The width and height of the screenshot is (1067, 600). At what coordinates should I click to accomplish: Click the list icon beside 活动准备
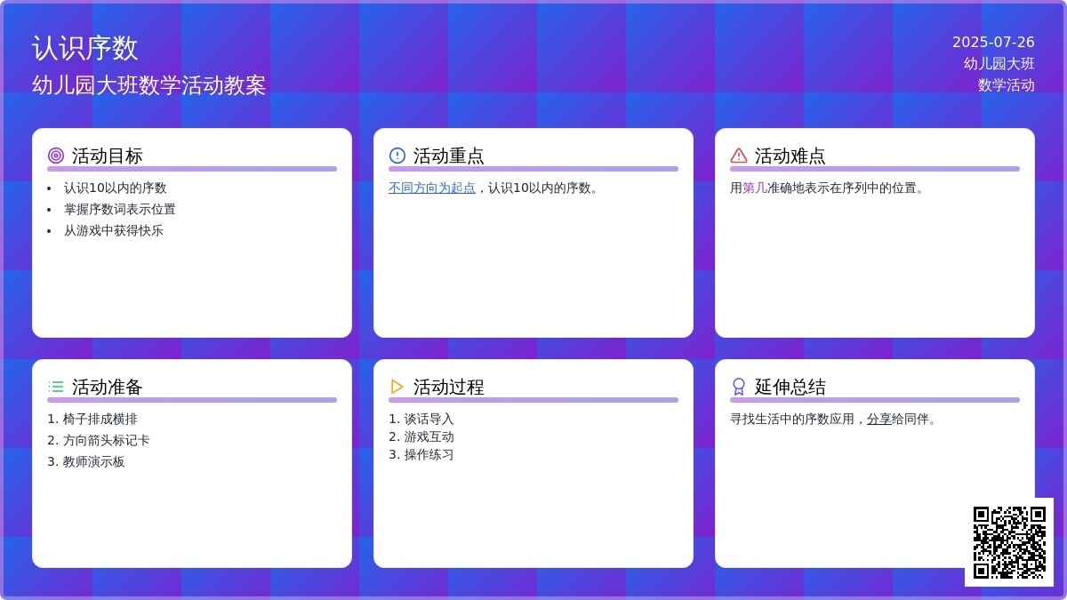point(56,387)
